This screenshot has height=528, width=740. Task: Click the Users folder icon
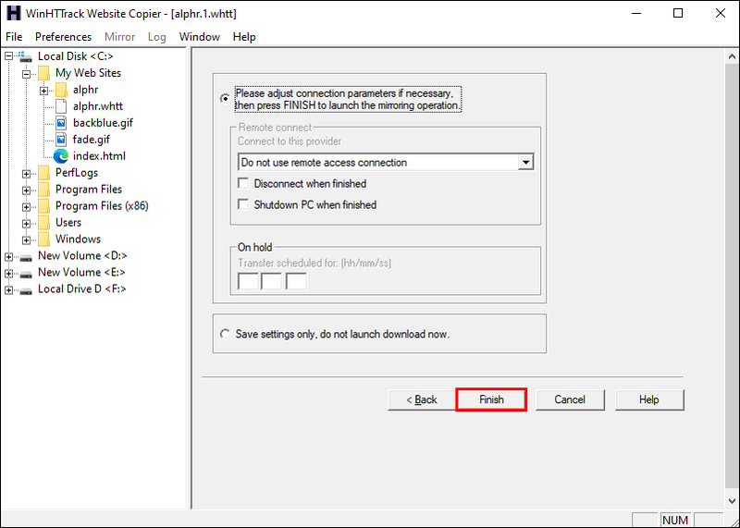tap(43, 222)
